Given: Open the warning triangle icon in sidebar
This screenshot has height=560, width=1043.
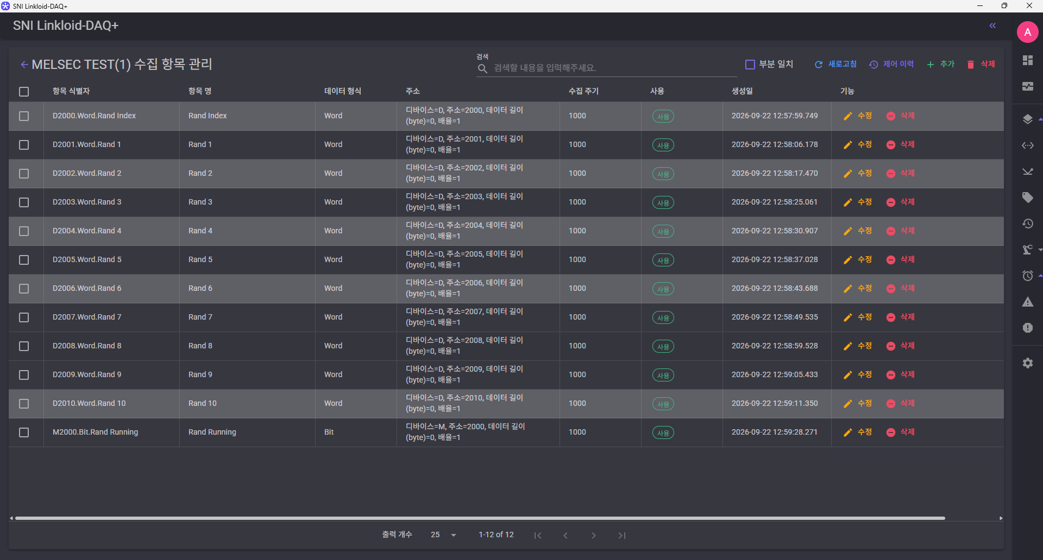Looking at the screenshot, I should point(1027,302).
